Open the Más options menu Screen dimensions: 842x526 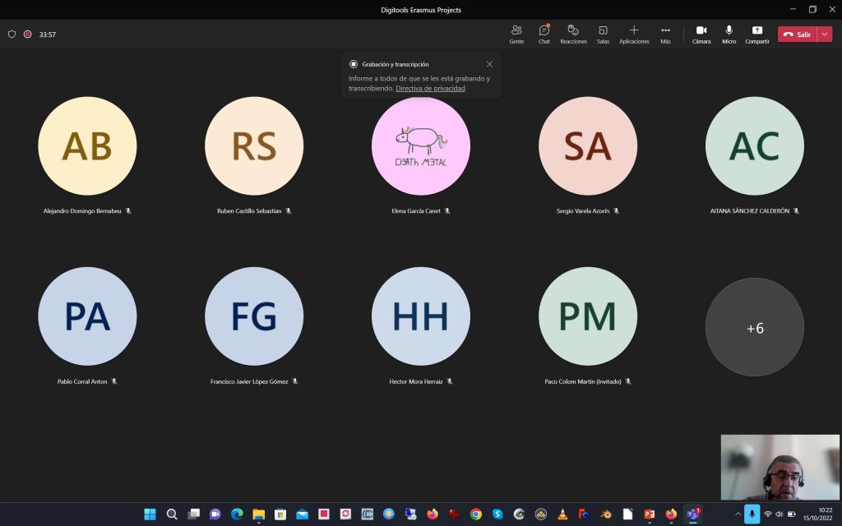pos(665,34)
